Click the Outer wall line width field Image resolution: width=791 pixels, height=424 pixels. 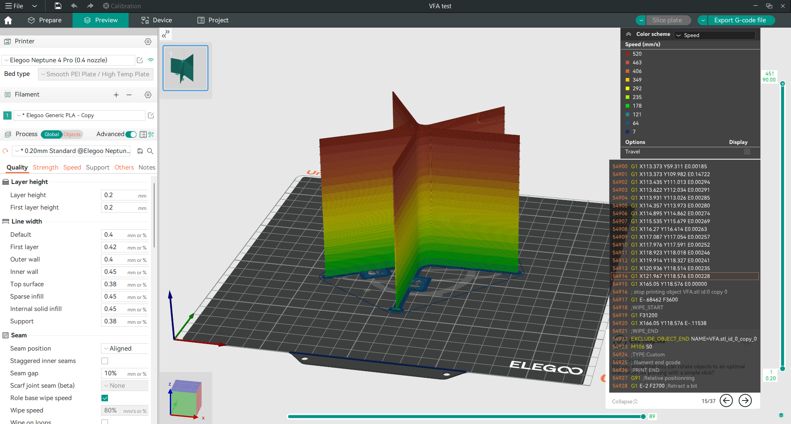coord(125,259)
